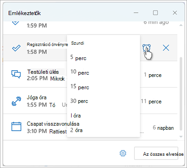Click the snooze alarm clock icon
Image resolution: width=187 pixels, height=168 pixels.
(x=146, y=48)
